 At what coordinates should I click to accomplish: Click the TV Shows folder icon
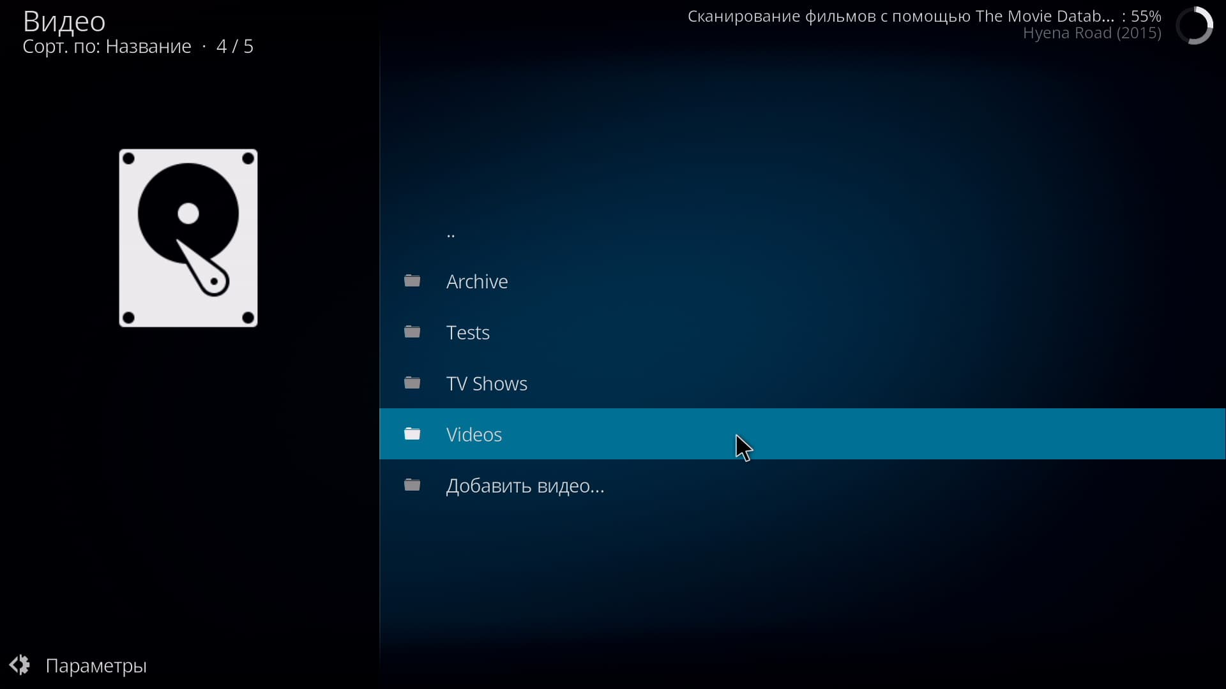[x=412, y=383]
